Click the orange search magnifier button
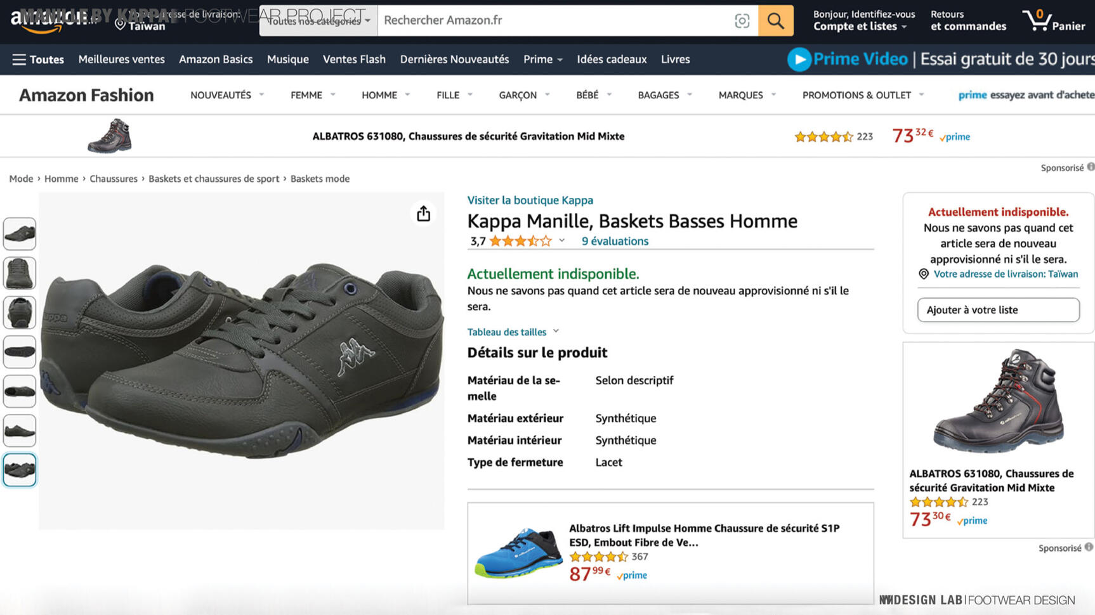This screenshot has height=615, width=1095. tap(775, 20)
